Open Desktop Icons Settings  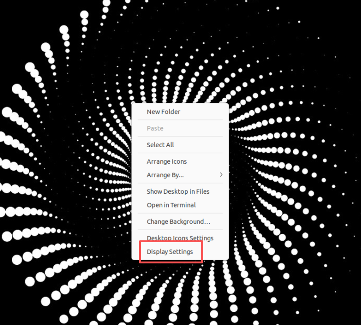pos(180,238)
